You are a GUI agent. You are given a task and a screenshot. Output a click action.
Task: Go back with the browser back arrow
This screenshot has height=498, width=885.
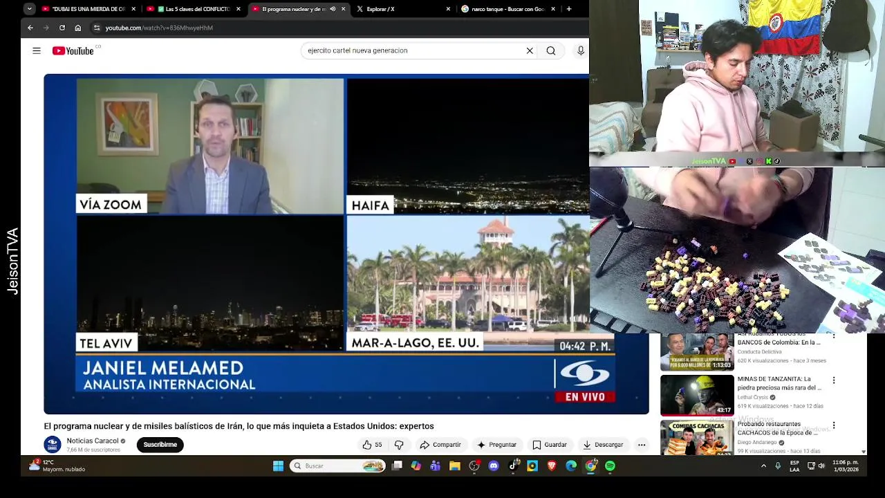[30, 28]
